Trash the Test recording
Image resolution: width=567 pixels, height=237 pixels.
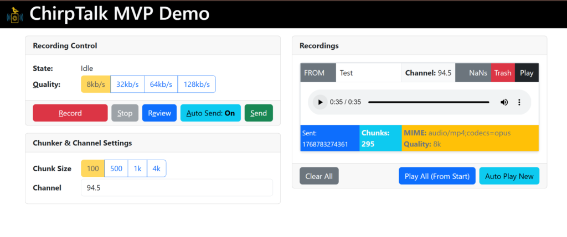point(503,73)
